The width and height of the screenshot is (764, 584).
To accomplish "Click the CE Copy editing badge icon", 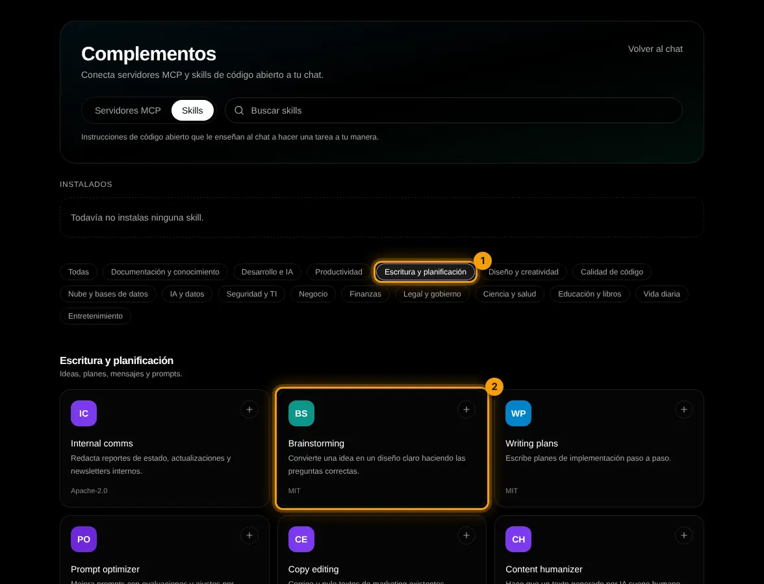I will (301, 539).
